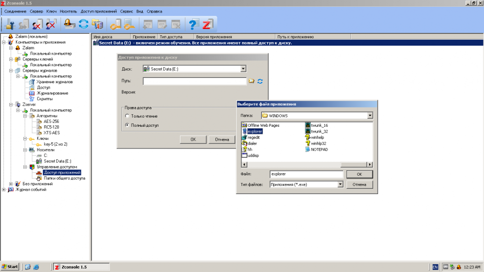Collapse the Ключи tree node

pyautogui.click(x=25, y=138)
